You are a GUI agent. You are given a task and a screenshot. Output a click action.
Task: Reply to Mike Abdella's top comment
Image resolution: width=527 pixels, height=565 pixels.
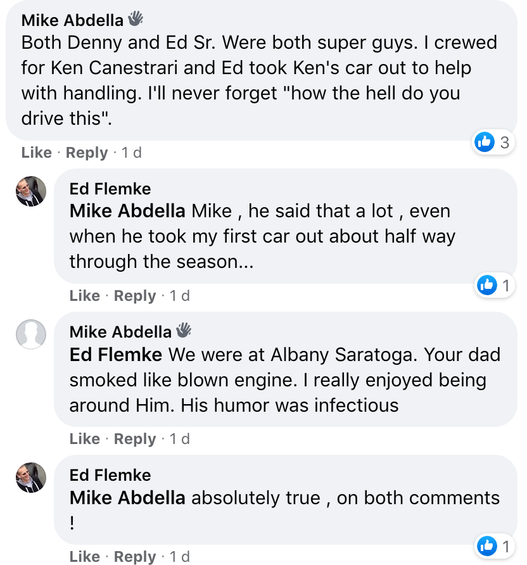pyautogui.click(x=87, y=153)
